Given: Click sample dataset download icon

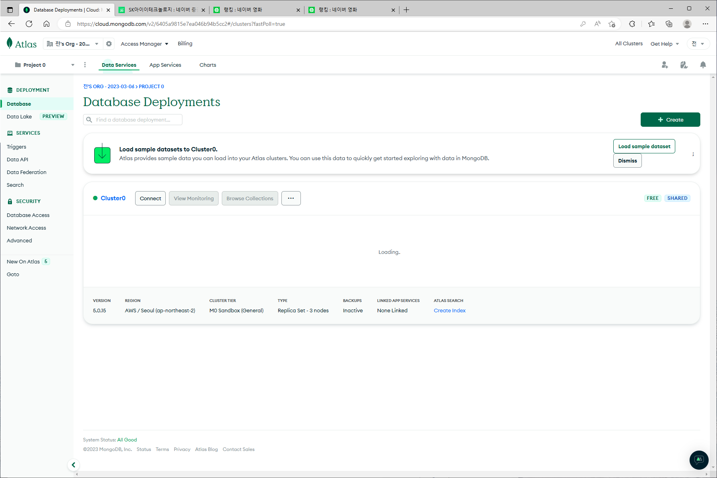Looking at the screenshot, I should click(102, 154).
